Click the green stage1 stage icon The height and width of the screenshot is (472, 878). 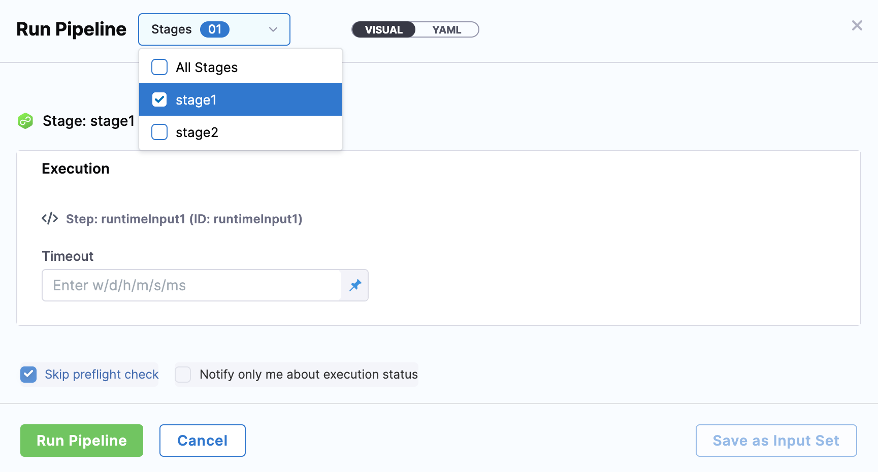point(25,121)
